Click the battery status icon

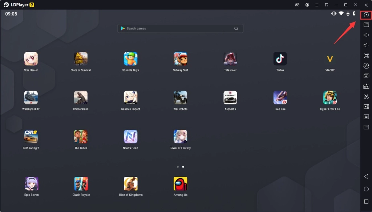point(354,13)
